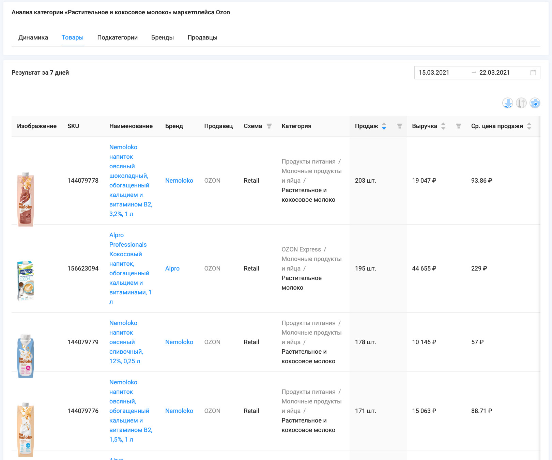The image size is (552, 460).
Task: Click average price 88.71 ₽
Action: [482, 411]
